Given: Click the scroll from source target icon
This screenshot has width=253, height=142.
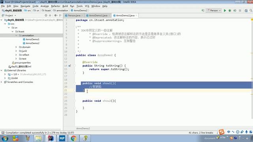Looking at the screenshot, I should (46, 15).
